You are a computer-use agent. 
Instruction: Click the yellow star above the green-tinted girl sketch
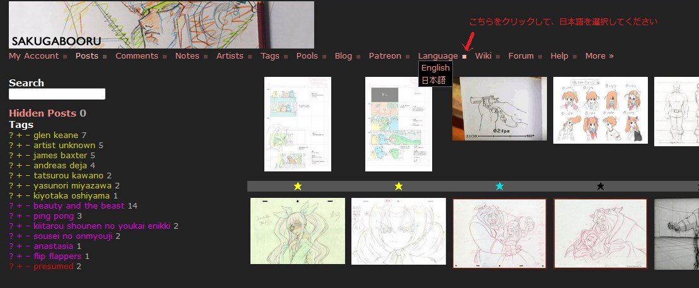click(298, 187)
